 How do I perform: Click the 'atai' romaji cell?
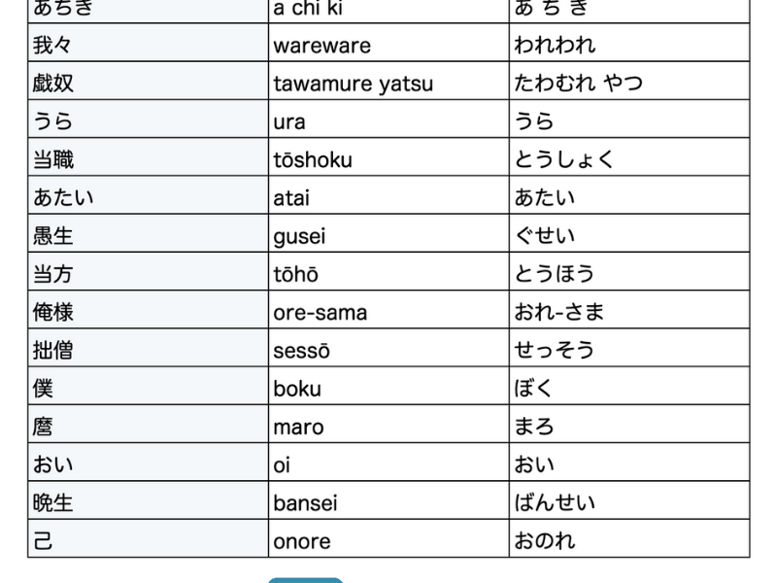click(x=388, y=197)
